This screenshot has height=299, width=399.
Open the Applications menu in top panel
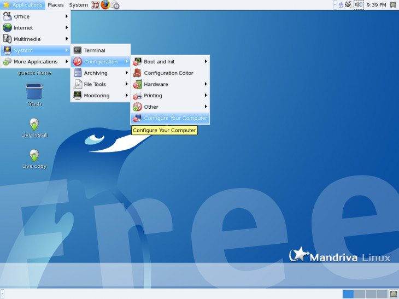(x=22, y=5)
